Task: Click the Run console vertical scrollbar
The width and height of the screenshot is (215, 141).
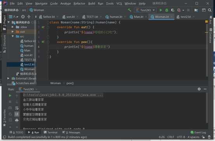Action: coord(207,108)
